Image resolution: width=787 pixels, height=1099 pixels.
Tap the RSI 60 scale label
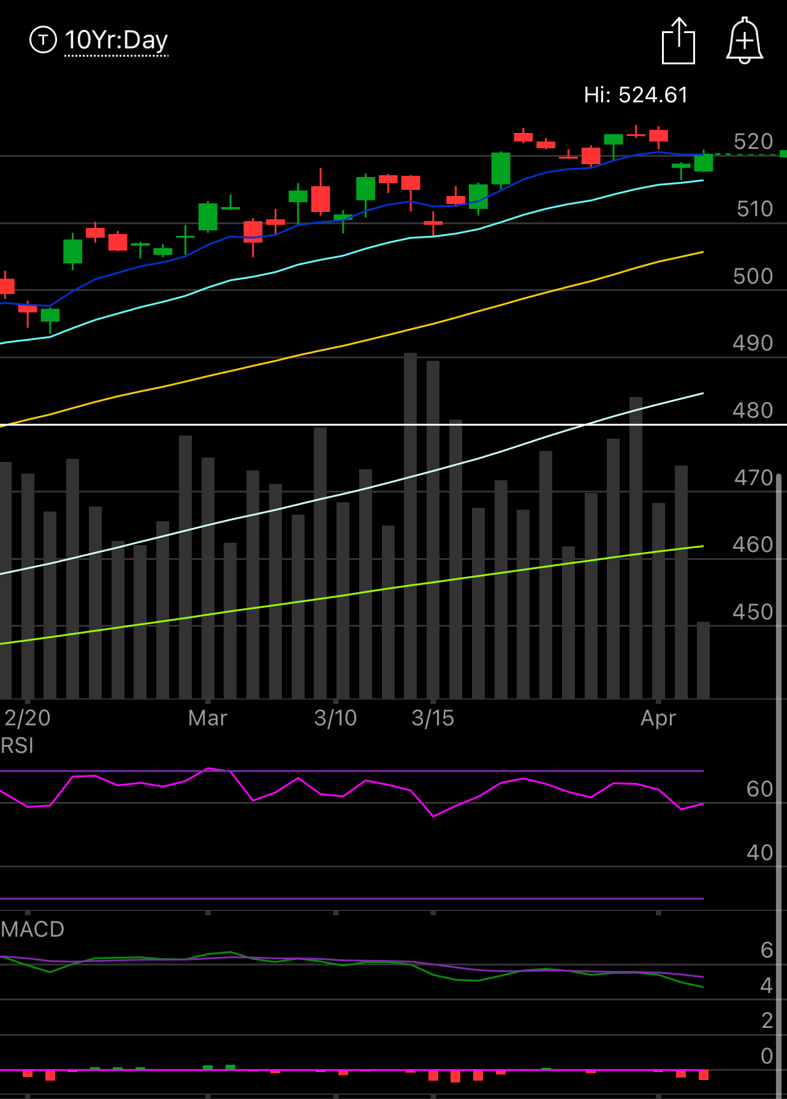tap(760, 789)
